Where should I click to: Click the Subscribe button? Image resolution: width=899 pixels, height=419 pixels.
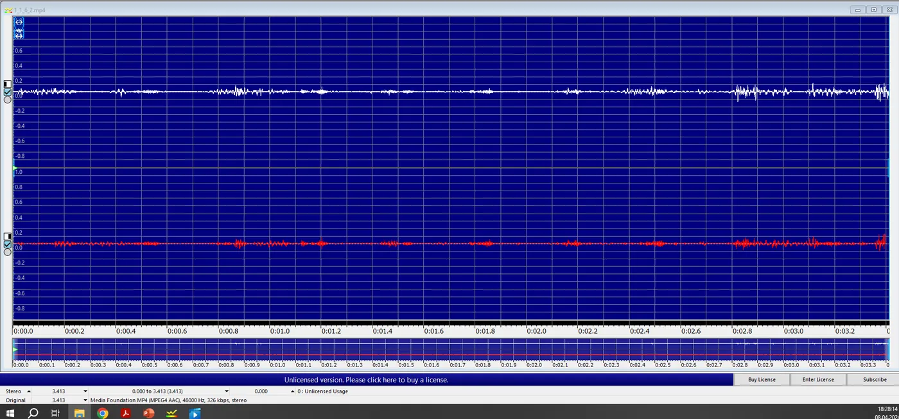[874, 379]
